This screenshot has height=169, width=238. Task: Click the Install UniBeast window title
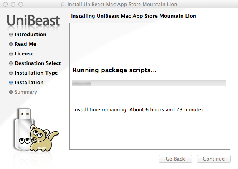122,4
